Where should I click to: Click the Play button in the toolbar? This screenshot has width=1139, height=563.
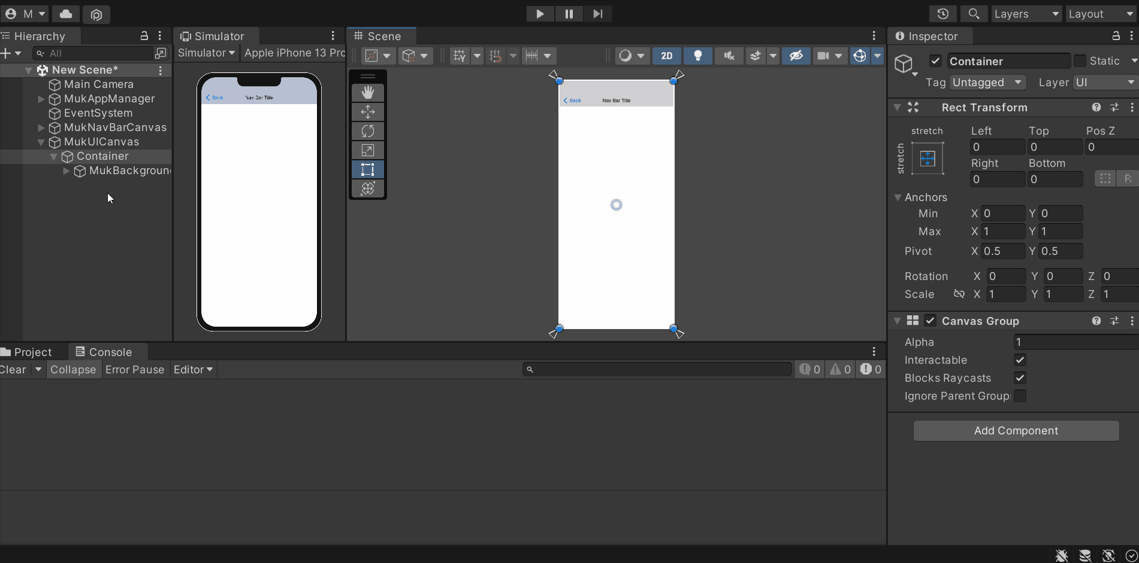[x=540, y=14]
